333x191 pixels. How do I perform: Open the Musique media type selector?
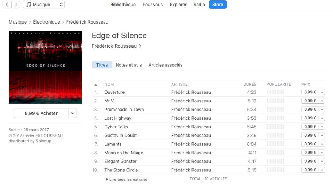(x=44, y=5)
